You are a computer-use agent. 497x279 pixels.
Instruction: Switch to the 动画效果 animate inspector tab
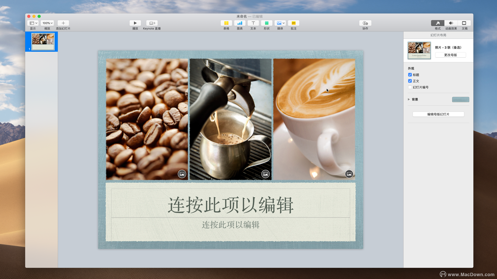(451, 23)
